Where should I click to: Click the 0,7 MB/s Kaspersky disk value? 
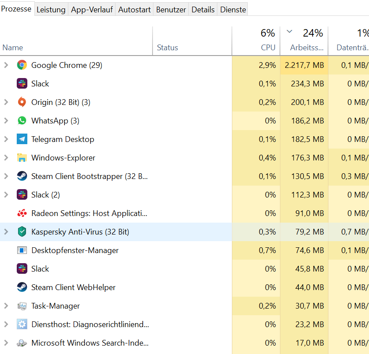355,231
